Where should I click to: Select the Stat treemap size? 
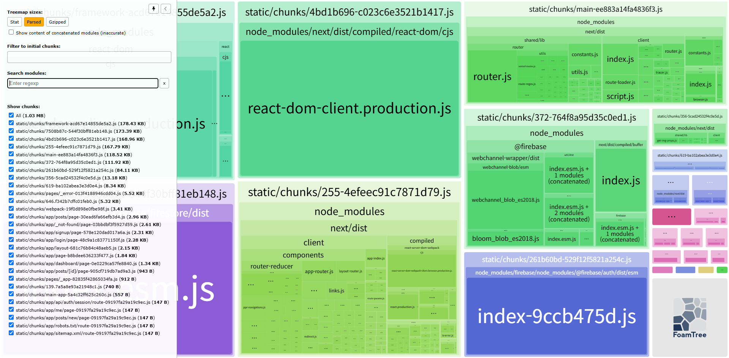pos(15,22)
